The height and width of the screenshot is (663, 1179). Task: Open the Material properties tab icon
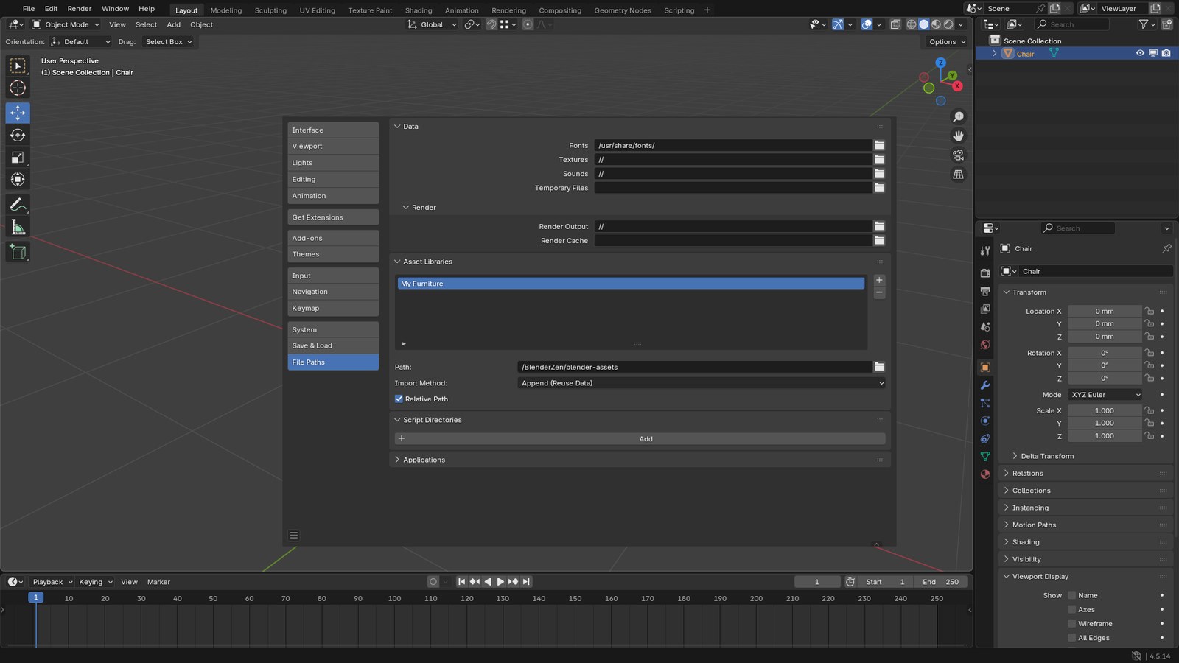[985, 474]
